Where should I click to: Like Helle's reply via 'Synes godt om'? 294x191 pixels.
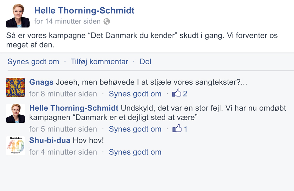(135, 129)
